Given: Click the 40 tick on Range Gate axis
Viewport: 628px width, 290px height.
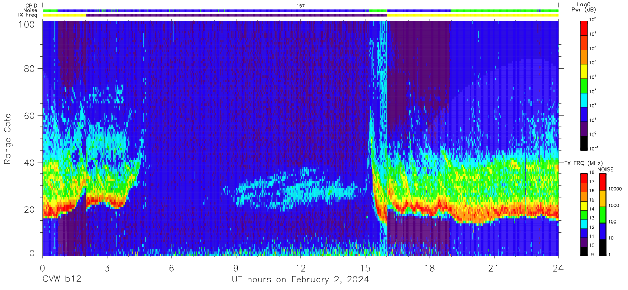Looking at the screenshot, I should 30,162.
